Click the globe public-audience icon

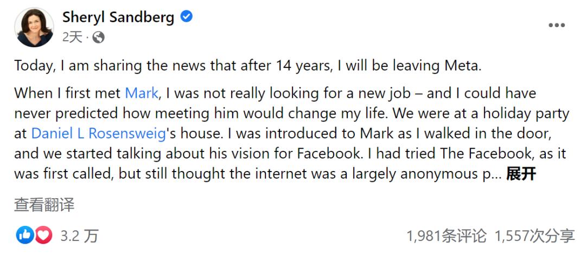[x=98, y=37]
